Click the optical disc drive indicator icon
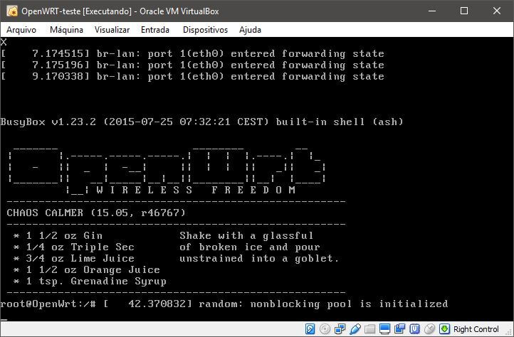Viewport: 514px width, 337px height. coord(325,328)
